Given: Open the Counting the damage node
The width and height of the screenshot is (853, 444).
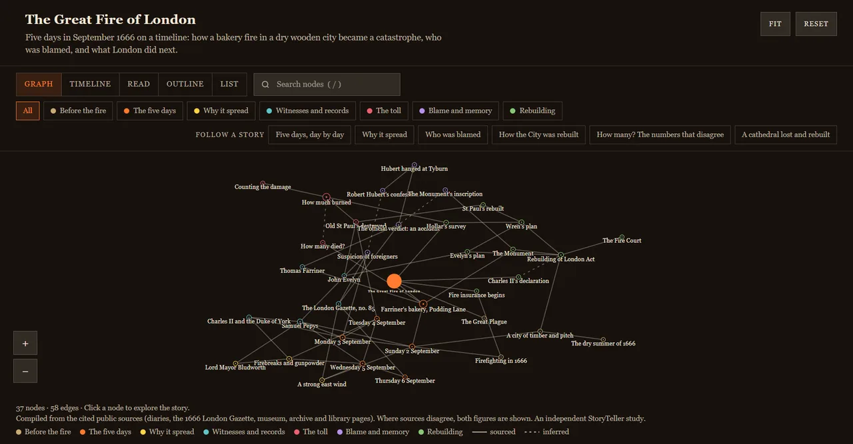Looking at the screenshot, I should (263, 183).
